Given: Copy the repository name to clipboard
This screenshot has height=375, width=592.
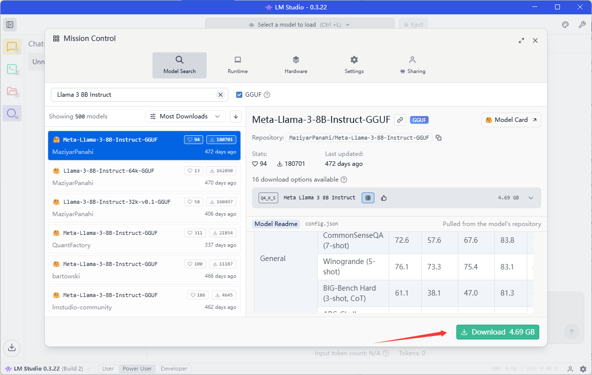Looking at the screenshot, I should tap(439, 138).
